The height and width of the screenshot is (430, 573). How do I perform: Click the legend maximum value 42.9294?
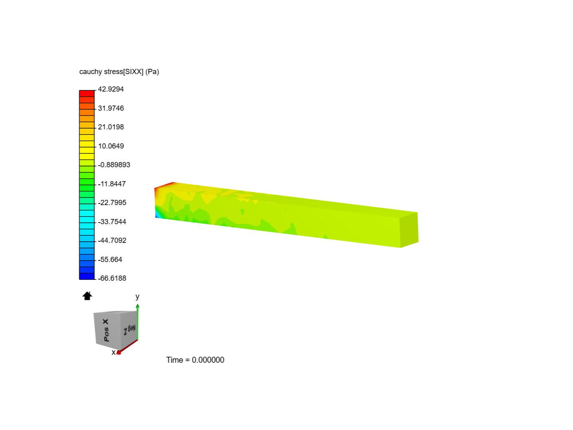coord(111,89)
